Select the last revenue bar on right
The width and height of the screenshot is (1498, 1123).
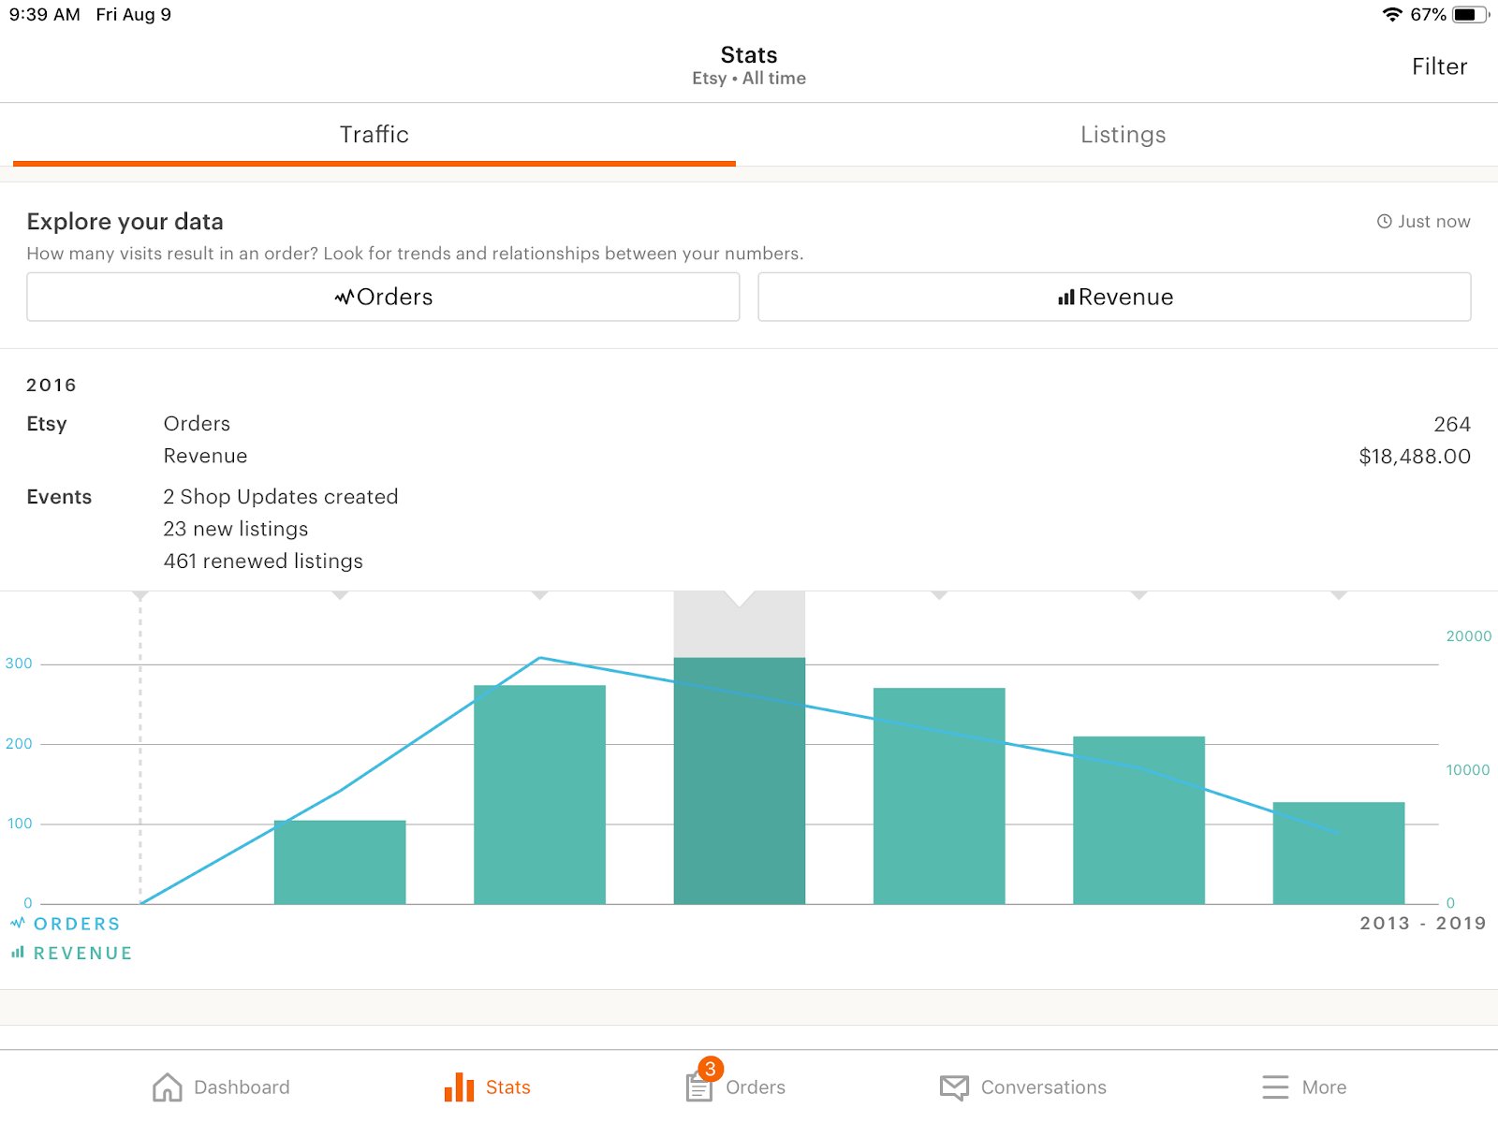1339,853
